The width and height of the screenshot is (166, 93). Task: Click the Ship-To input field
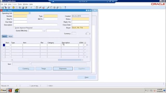click(20, 19)
